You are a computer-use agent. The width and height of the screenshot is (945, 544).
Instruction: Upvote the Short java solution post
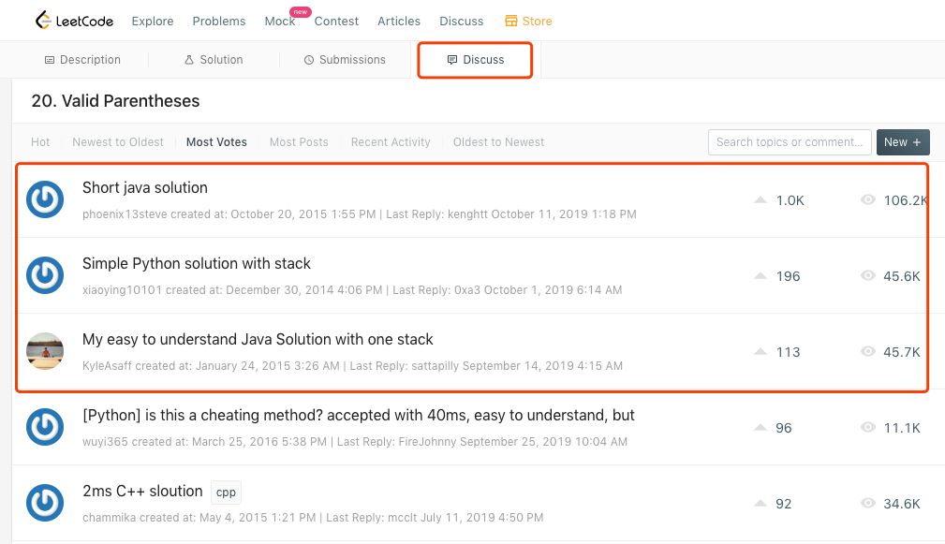click(760, 199)
